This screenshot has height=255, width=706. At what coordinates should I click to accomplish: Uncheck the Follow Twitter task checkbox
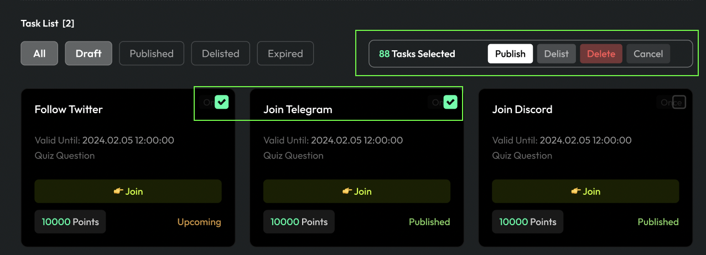[x=222, y=102]
